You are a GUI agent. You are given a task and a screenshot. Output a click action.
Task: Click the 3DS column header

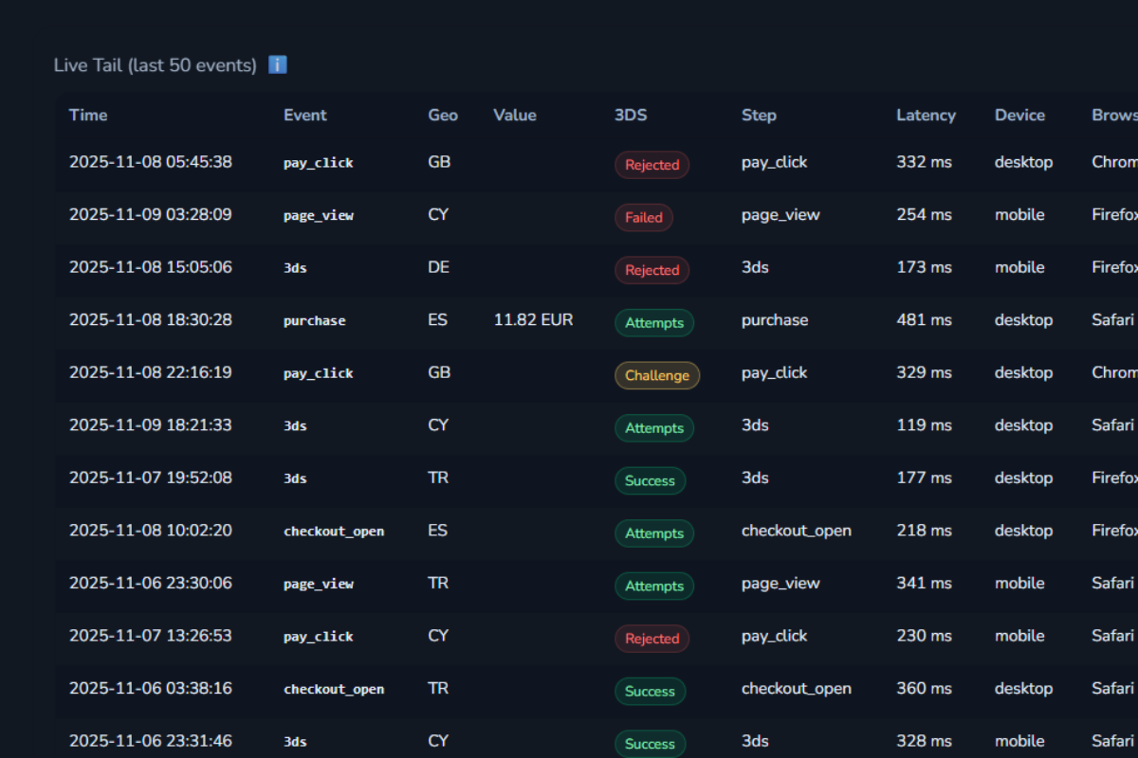630,115
